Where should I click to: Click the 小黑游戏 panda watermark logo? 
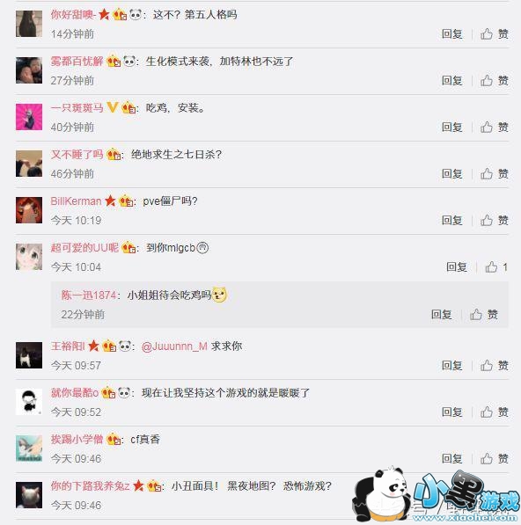coord(436,494)
